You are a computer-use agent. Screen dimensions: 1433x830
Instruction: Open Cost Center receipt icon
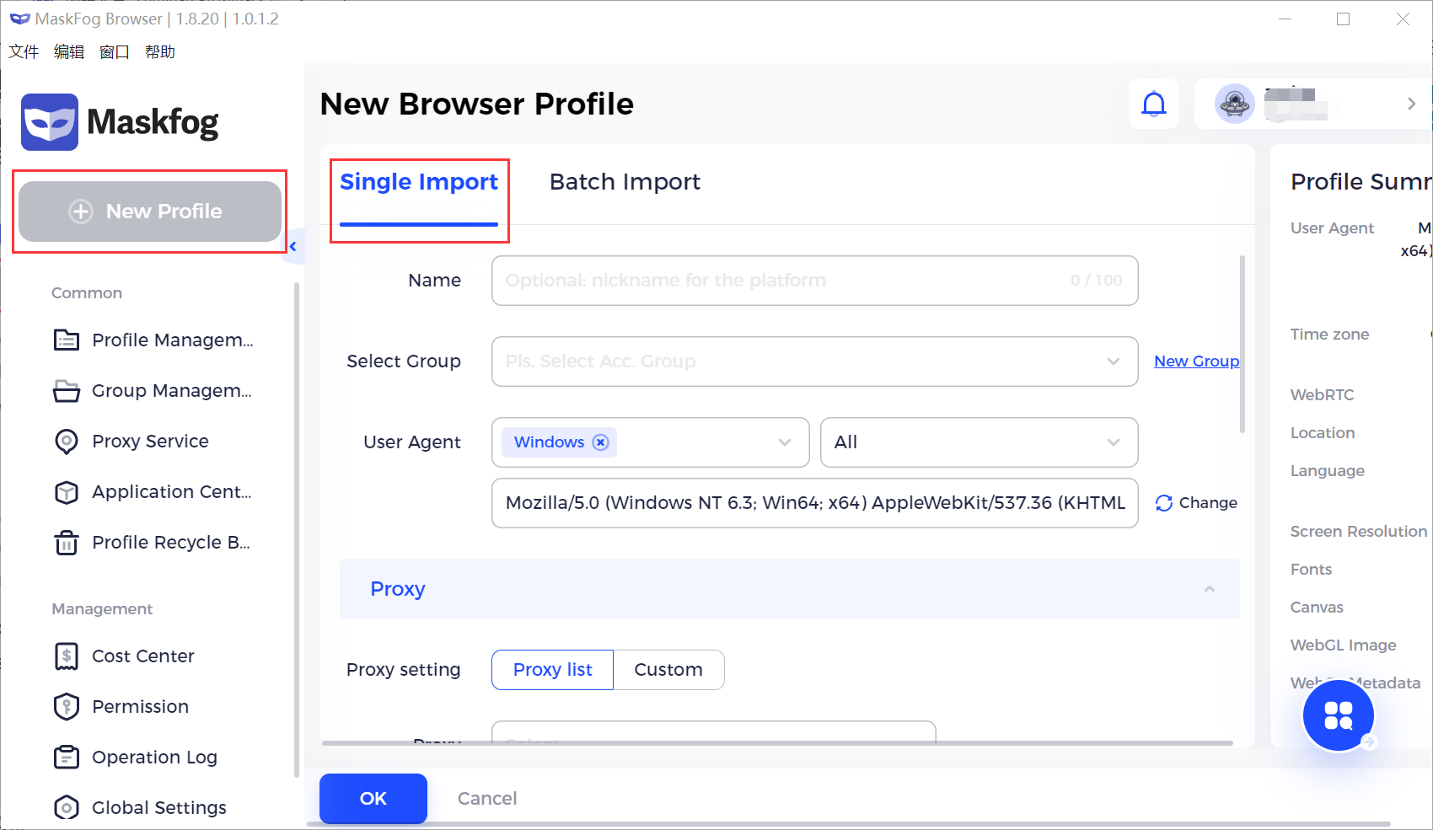[x=67, y=656]
